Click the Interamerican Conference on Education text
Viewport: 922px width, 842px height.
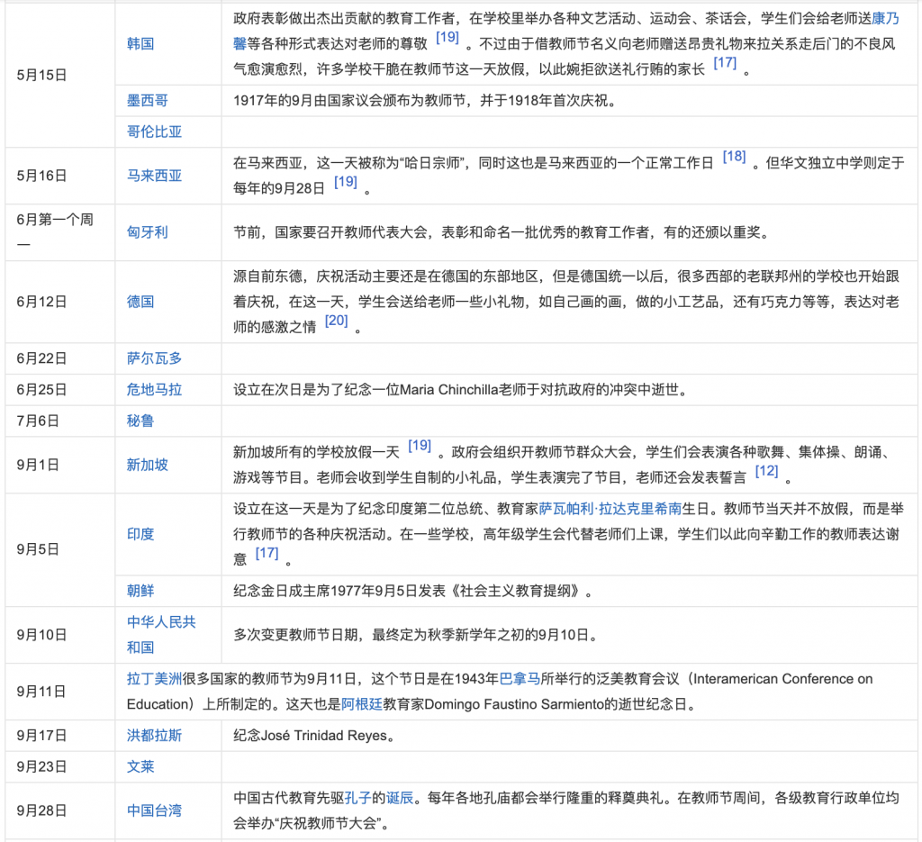click(x=500, y=692)
